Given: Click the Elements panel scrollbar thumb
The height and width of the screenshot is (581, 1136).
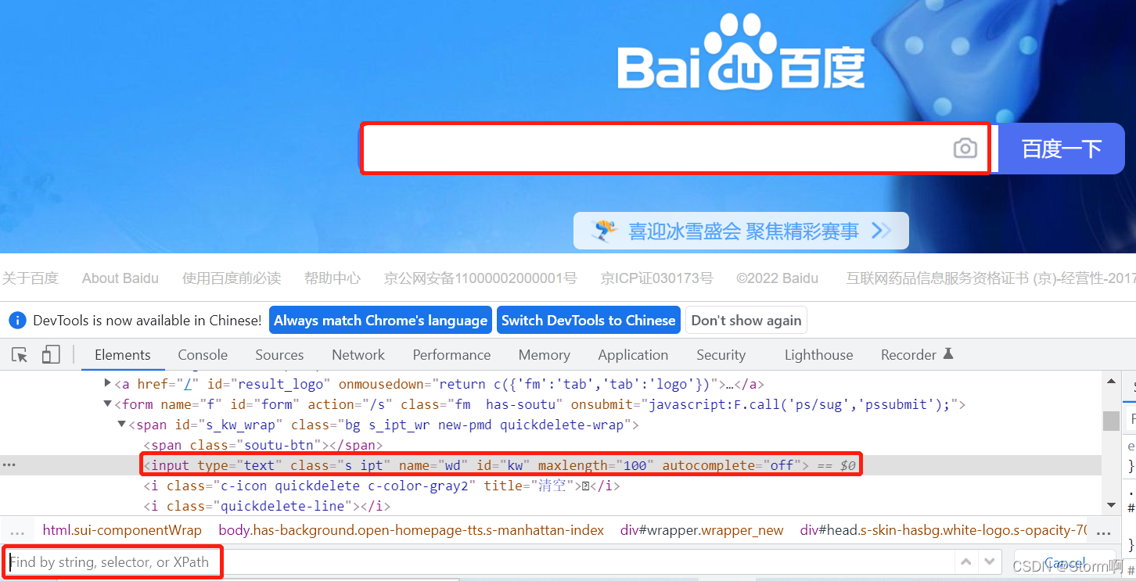Looking at the screenshot, I should (1111, 421).
